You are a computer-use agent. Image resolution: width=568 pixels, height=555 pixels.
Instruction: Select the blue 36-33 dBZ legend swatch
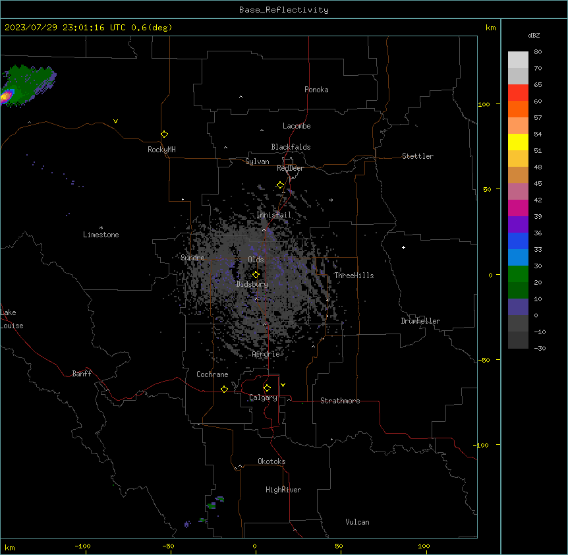click(518, 241)
